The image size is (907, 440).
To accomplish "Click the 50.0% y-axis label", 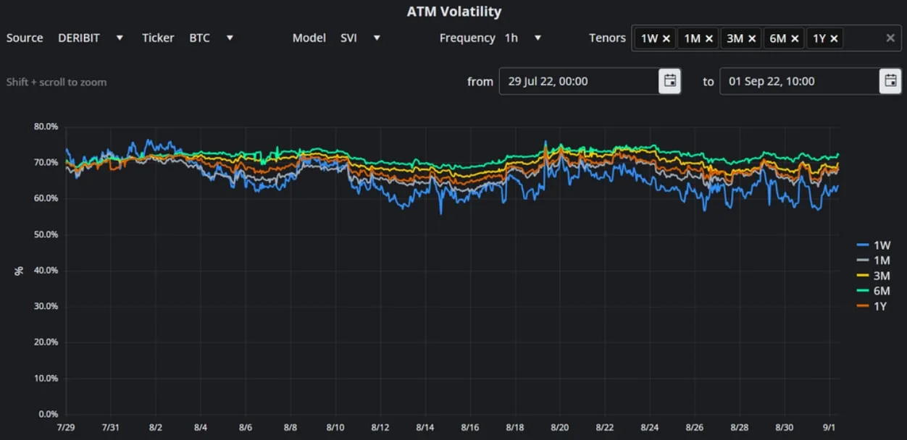I will [x=46, y=234].
